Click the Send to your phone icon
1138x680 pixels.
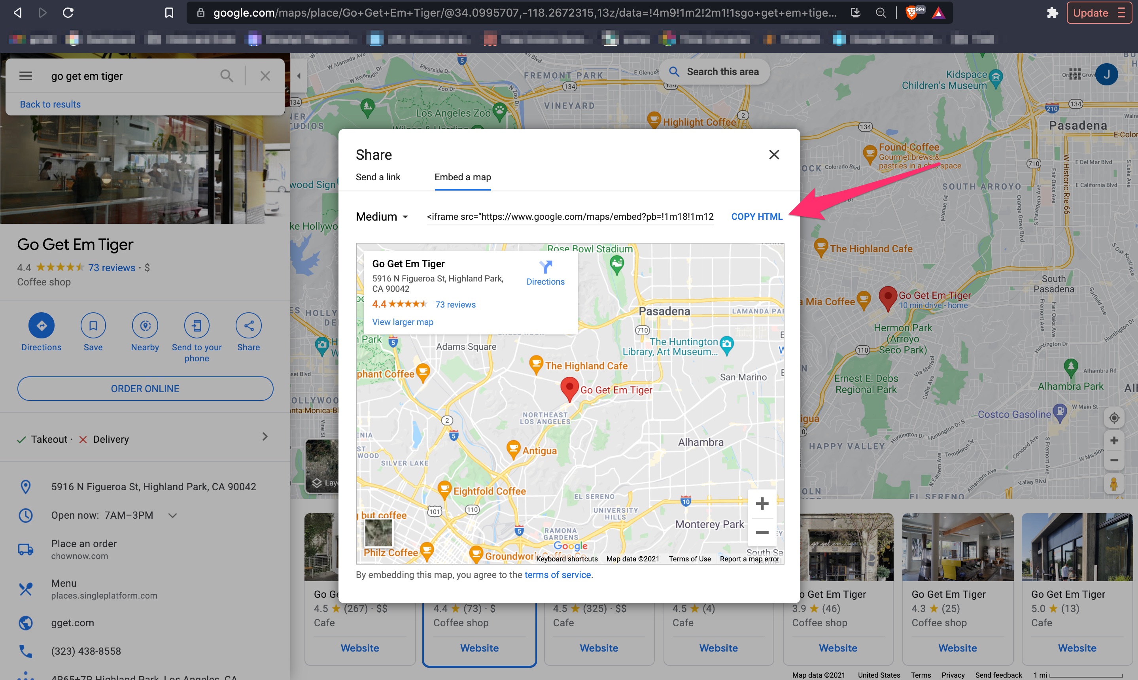tap(197, 325)
